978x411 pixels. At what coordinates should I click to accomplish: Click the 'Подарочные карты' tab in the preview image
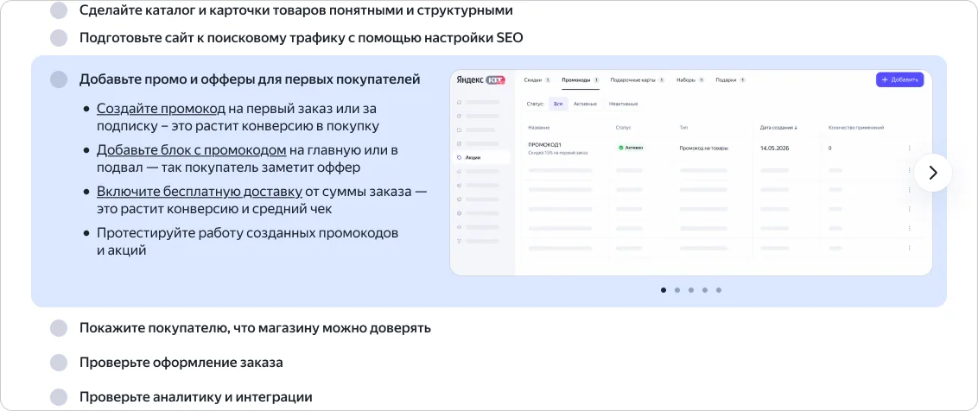pos(638,79)
